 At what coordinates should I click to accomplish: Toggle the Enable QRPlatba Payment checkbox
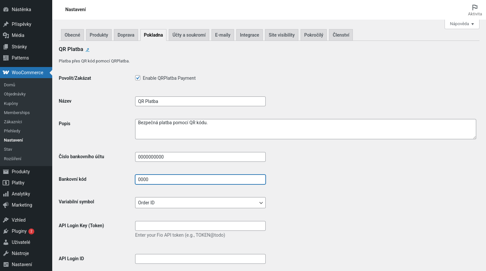coord(138,78)
